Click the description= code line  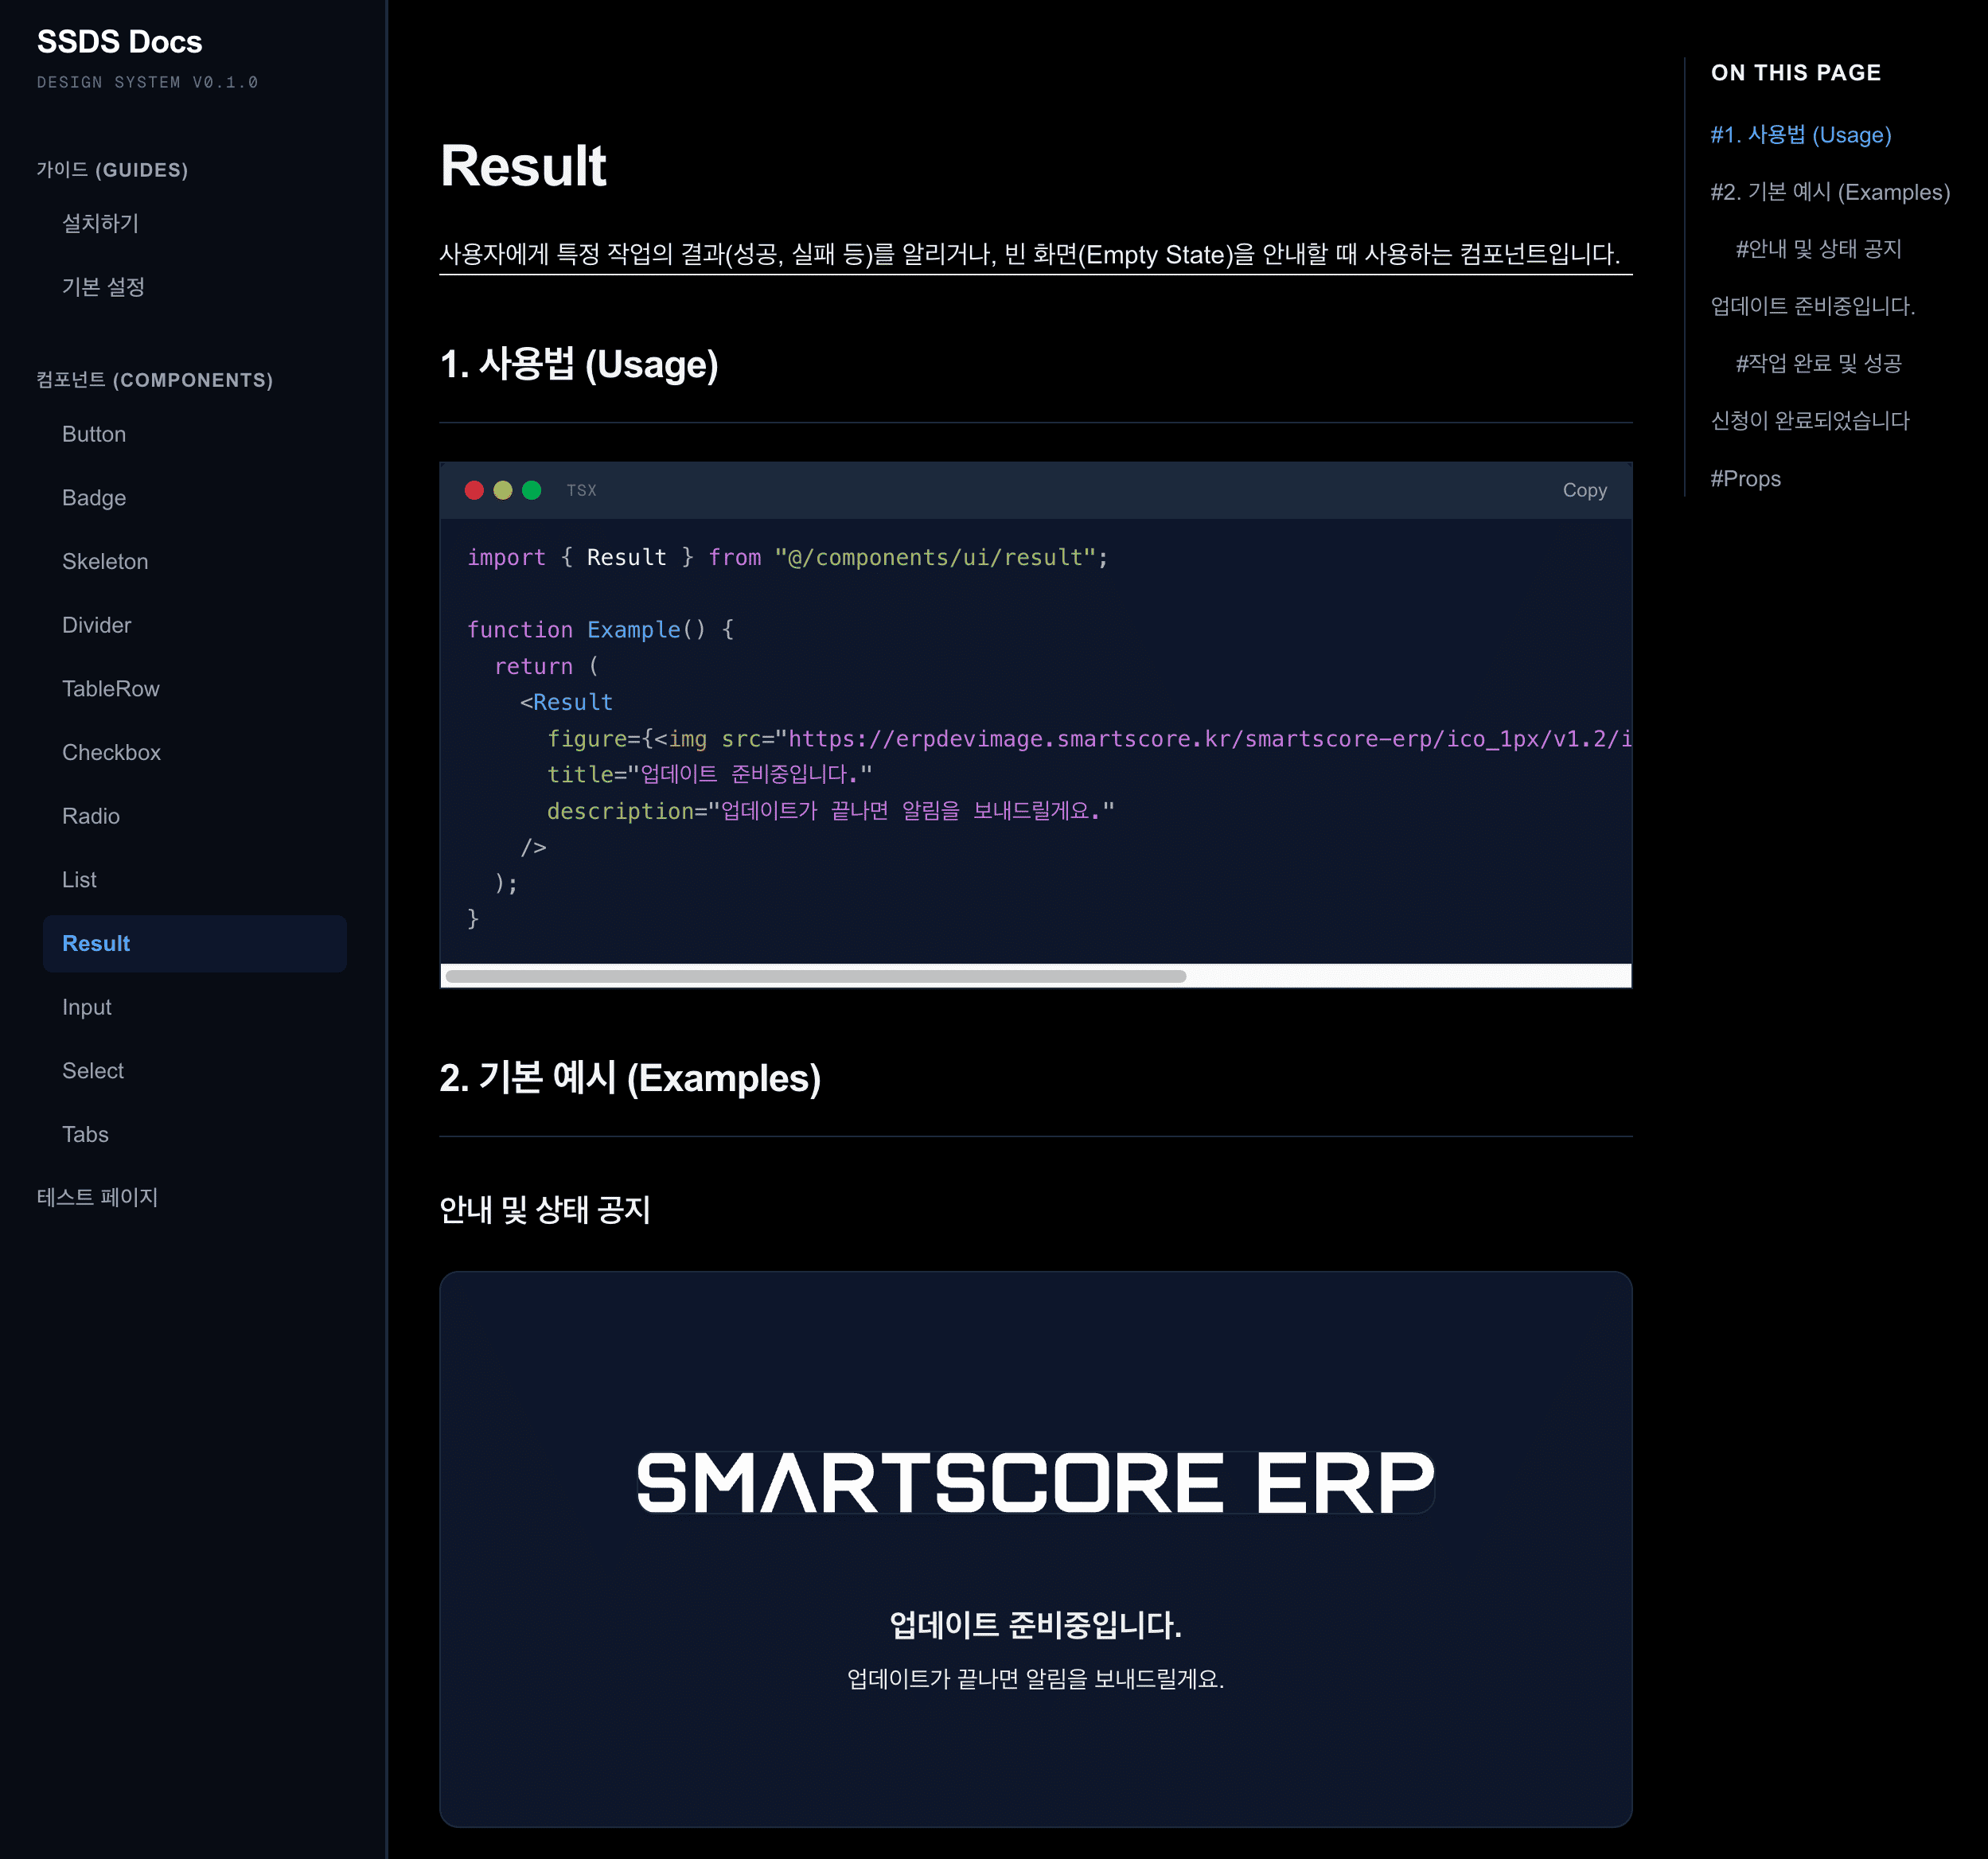(830, 811)
